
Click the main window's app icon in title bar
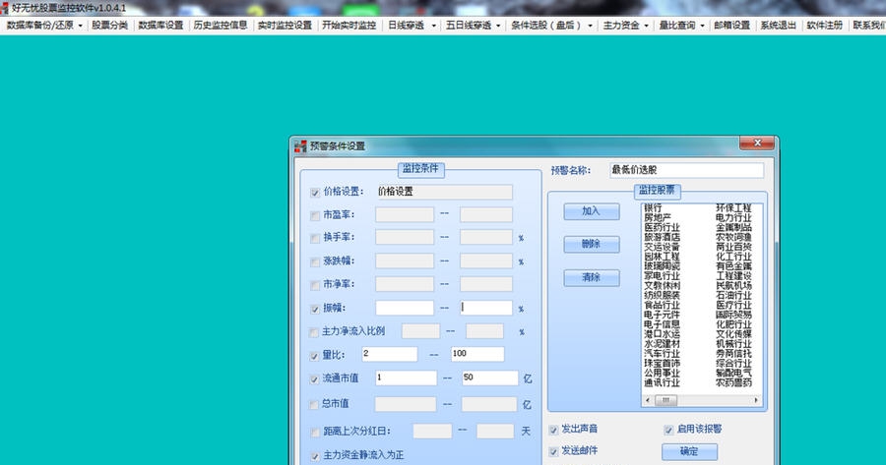(x=5, y=8)
